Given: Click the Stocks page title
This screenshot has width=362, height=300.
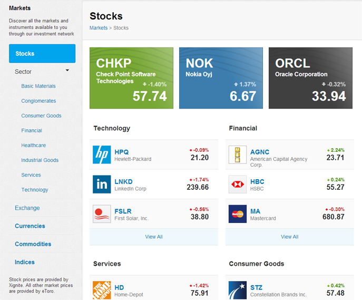Looking at the screenshot, I should [106, 16].
